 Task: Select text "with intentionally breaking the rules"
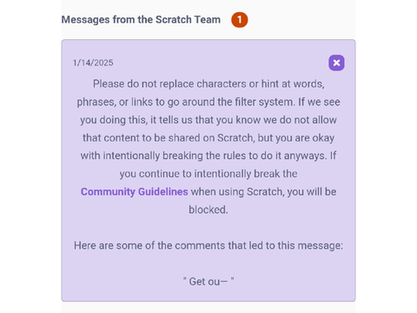click(x=168, y=156)
